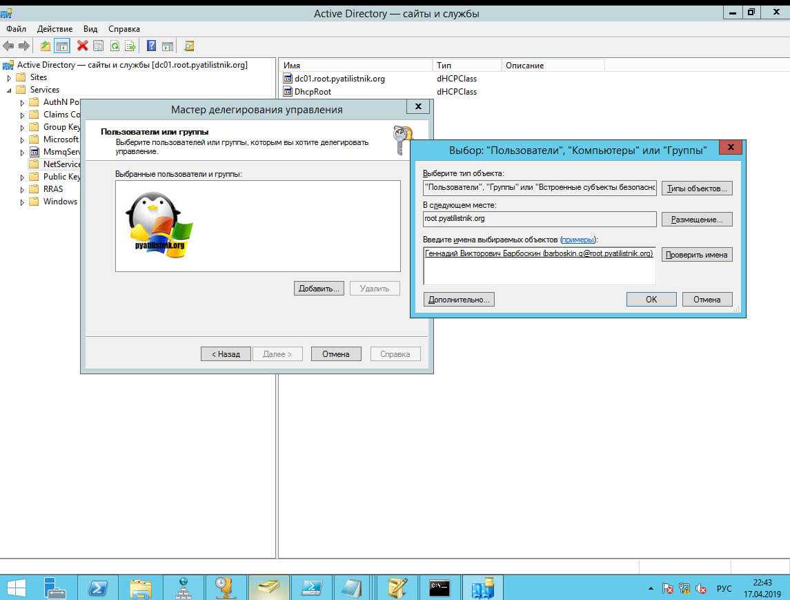Expand the RRAS folder node

(x=23, y=189)
